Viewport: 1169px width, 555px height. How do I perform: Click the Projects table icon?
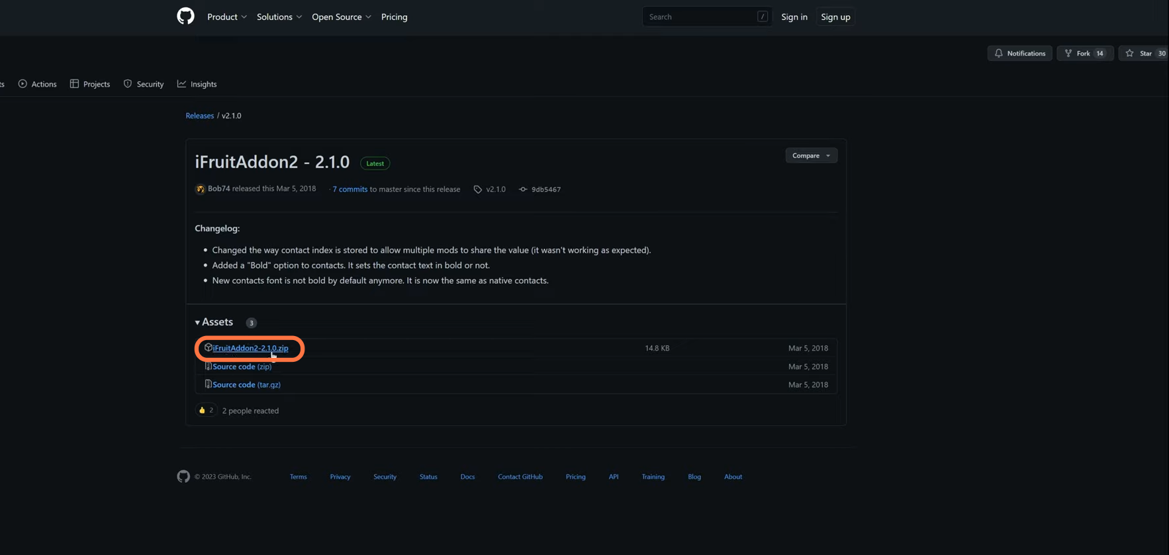click(74, 84)
